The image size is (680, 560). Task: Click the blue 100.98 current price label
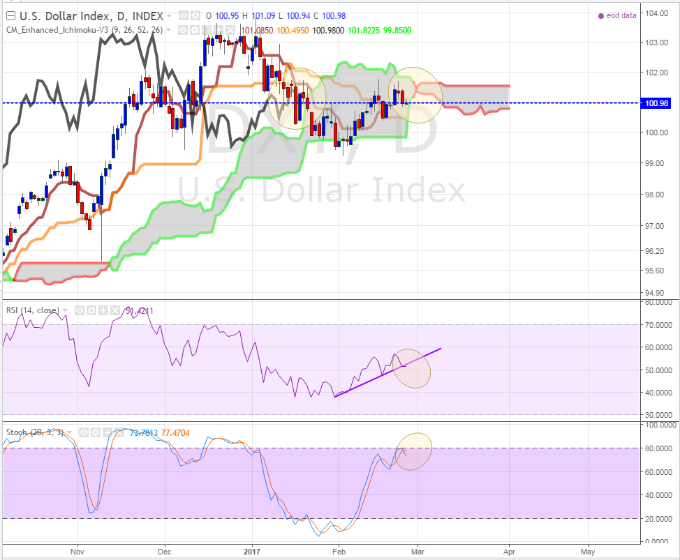click(x=657, y=103)
